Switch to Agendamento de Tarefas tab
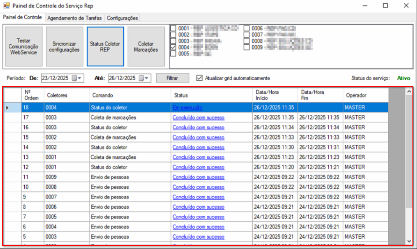417x249 pixels. point(74,18)
